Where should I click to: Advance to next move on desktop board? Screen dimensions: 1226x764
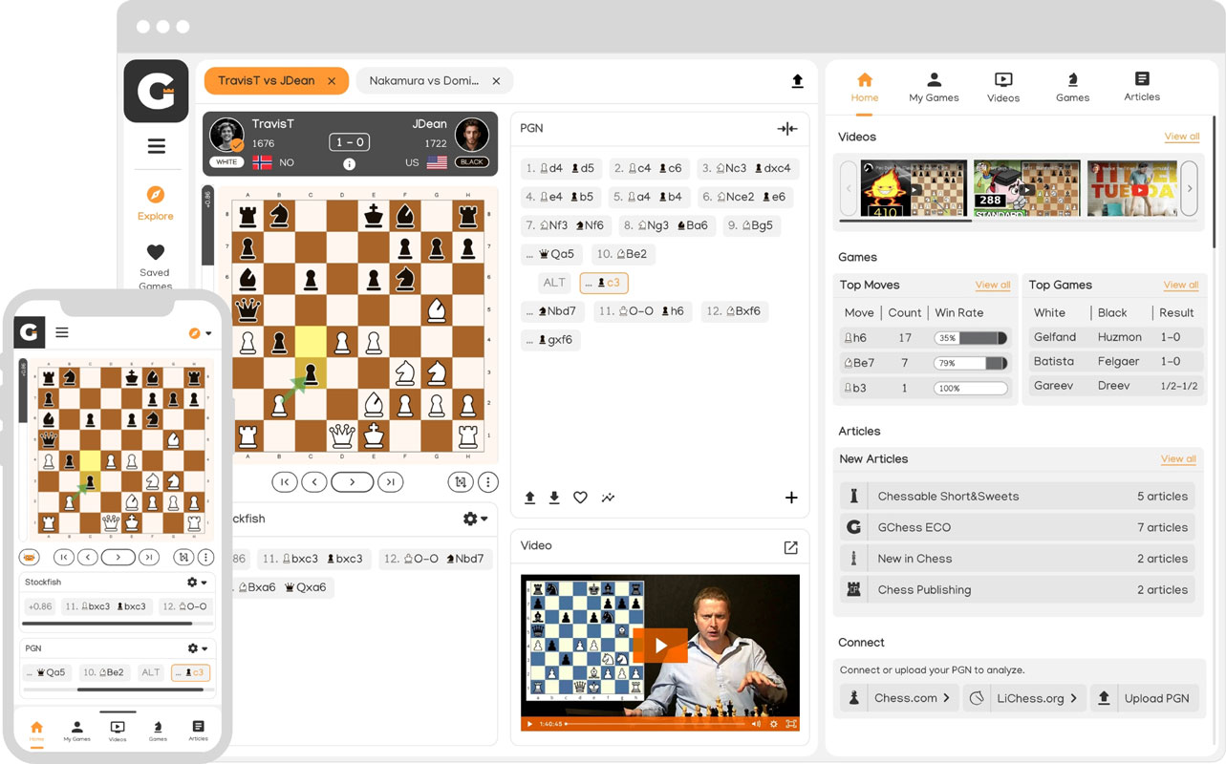(x=352, y=482)
